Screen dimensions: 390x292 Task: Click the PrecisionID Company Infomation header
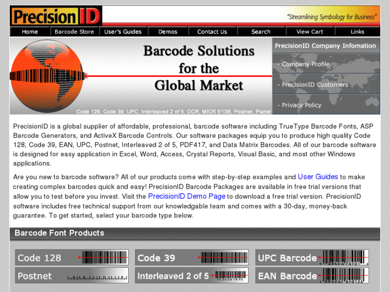326,46
